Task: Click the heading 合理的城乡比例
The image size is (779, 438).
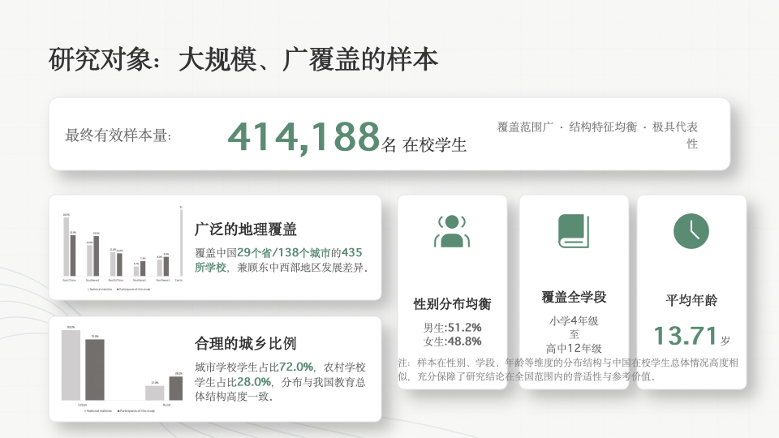Action: (x=245, y=343)
